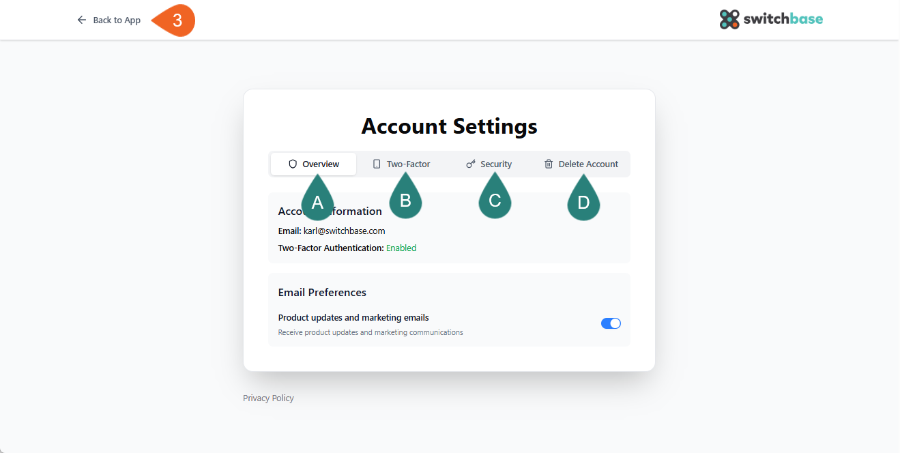Click the key icon beside Security
The width and height of the screenshot is (900, 453).
[x=471, y=164]
